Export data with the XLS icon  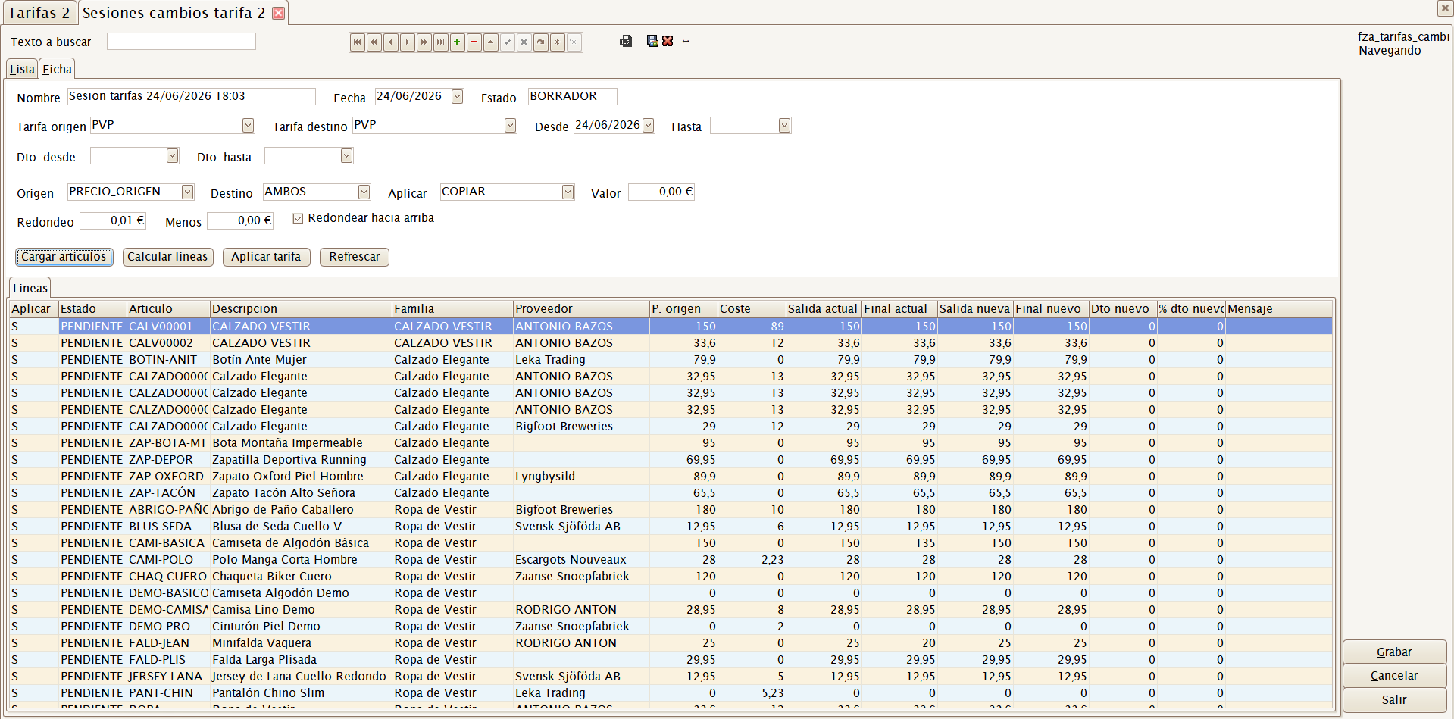626,41
